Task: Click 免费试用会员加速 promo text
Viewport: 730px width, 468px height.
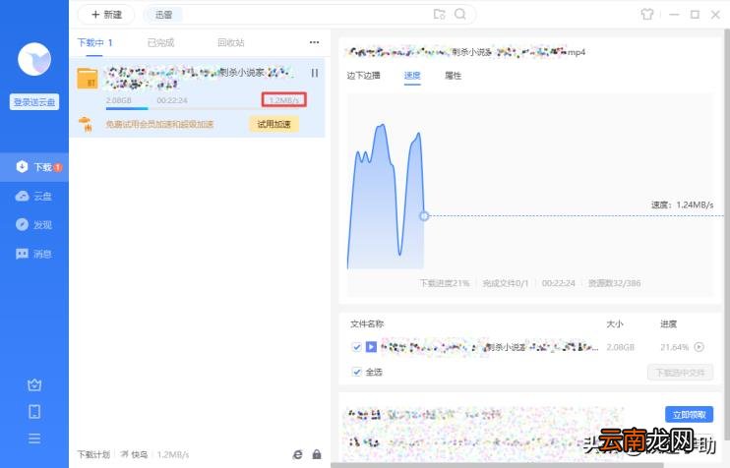Action: (159, 124)
